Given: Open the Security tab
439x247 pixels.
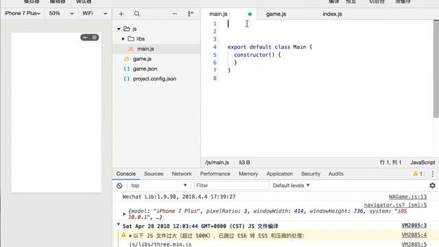Looking at the screenshot, I should coord(311,174).
